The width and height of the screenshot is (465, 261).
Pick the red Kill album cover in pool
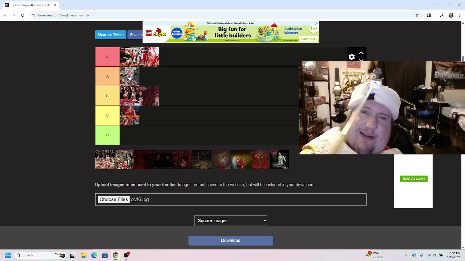pyautogui.click(x=143, y=159)
